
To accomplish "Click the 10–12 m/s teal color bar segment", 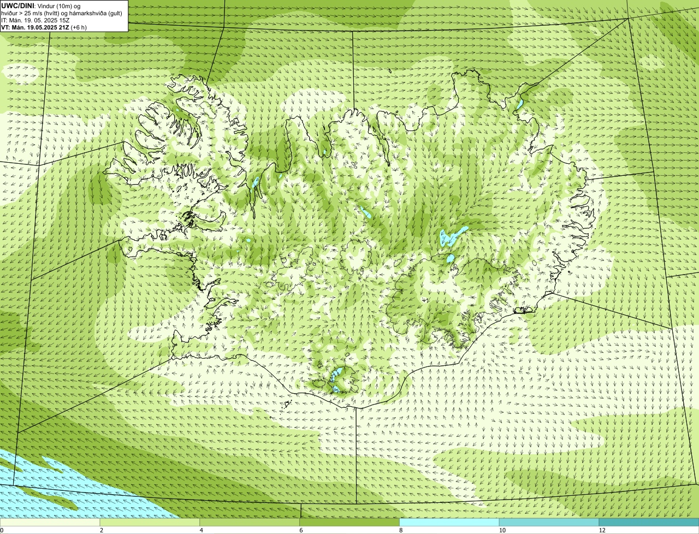I will 549,522.
